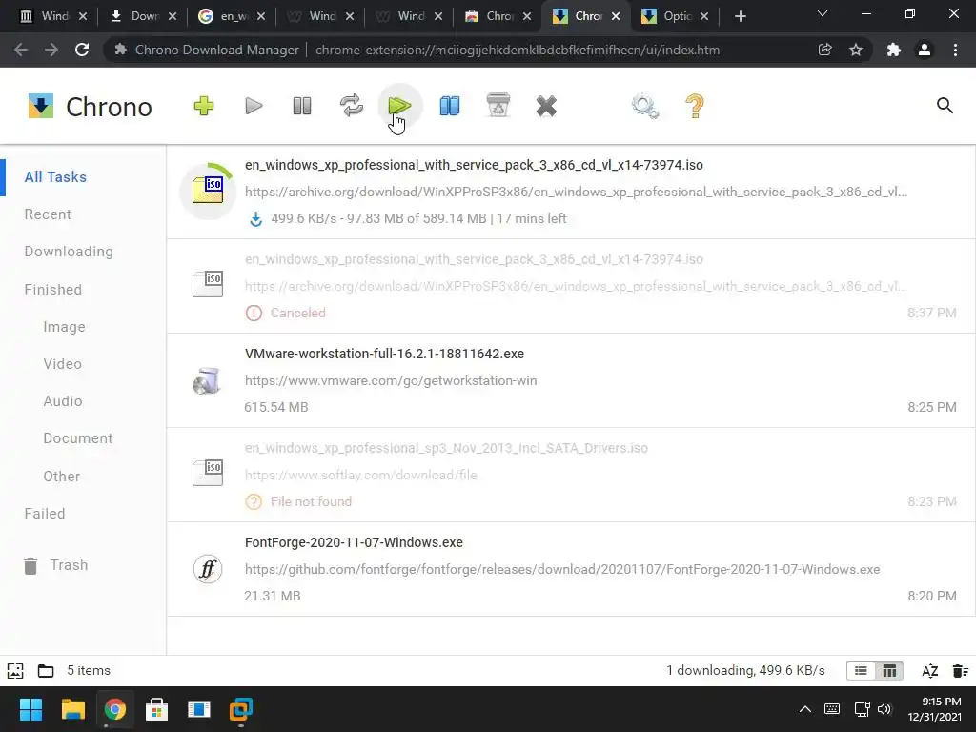This screenshot has width=976, height=732.
Task: Click the 1 downloading, 499.6 KB/s status
Action: pos(745,670)
